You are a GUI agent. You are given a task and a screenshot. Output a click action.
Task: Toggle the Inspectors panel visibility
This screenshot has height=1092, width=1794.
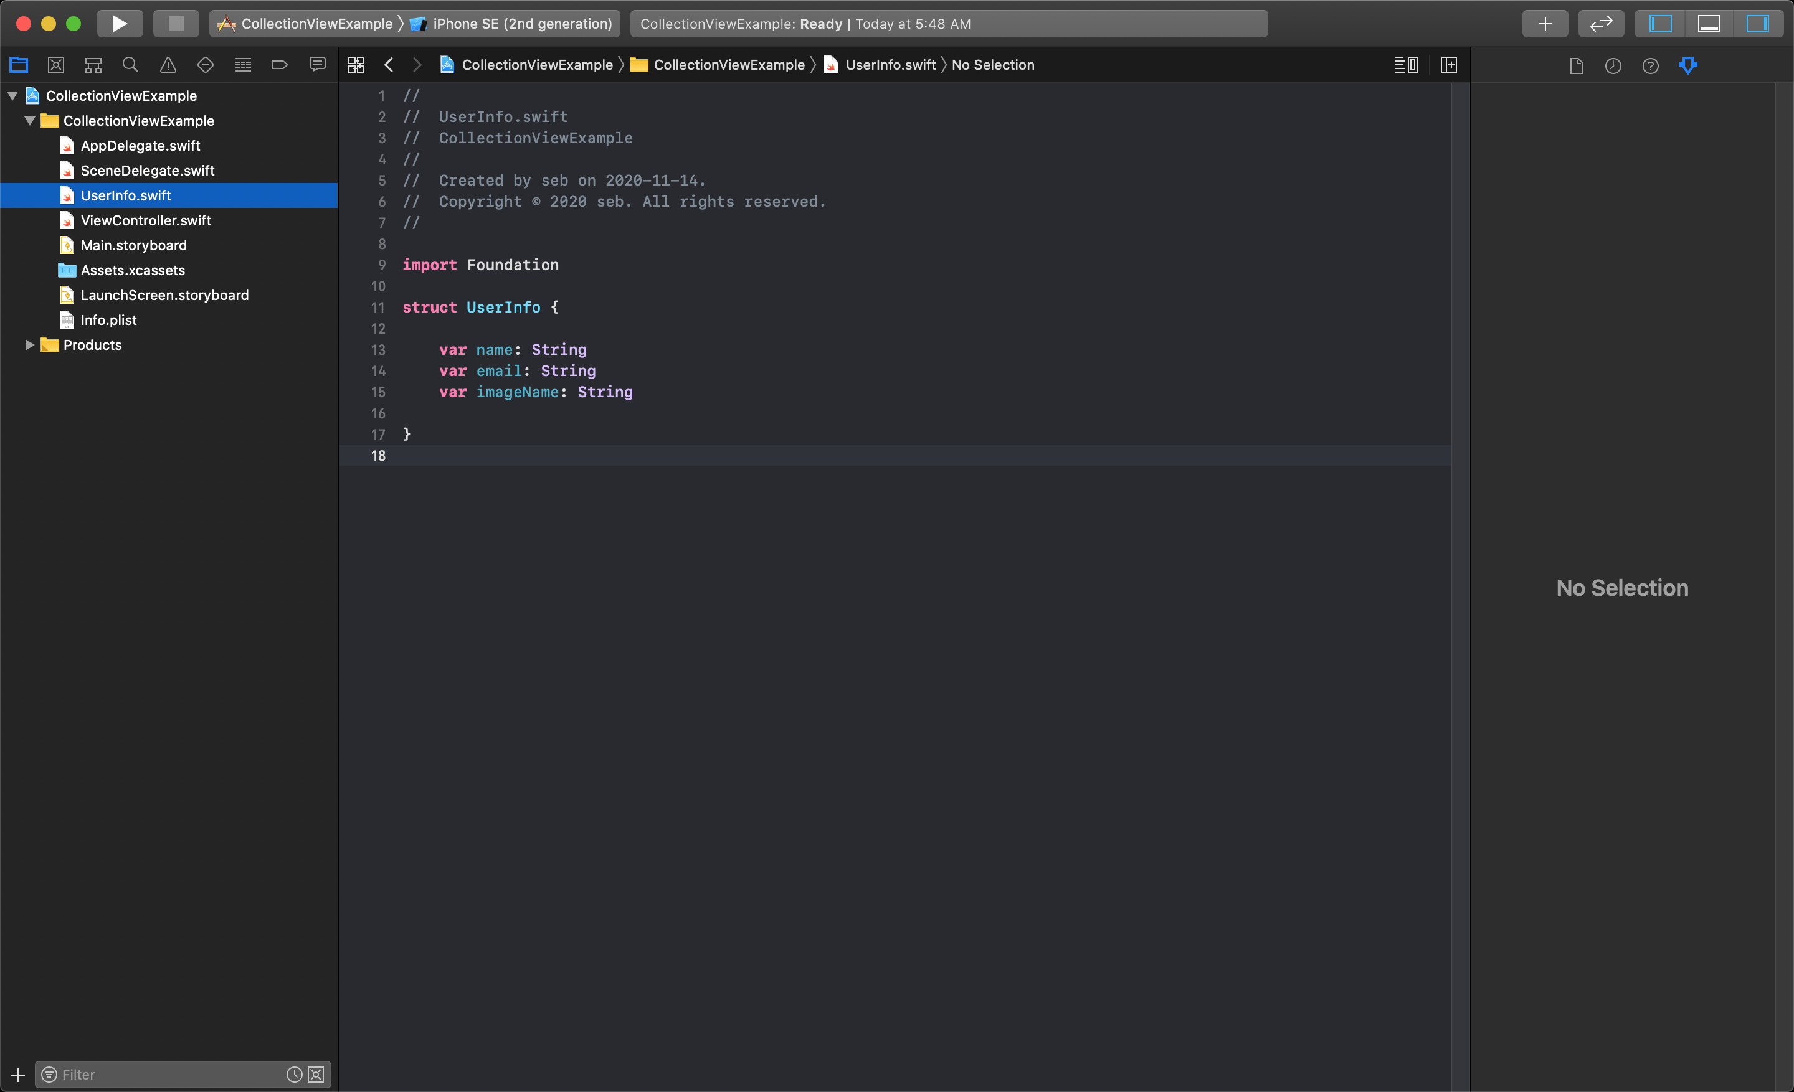1758,23
